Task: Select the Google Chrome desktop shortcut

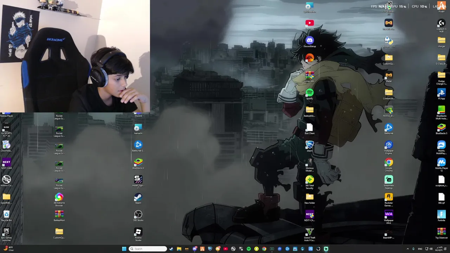Action: pyautogui.click(x=388, y=164)
